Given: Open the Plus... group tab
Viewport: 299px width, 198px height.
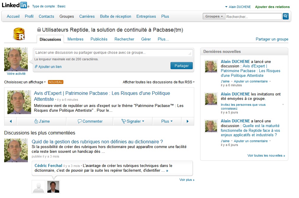Looking at the screenshot, I should click(x=163, y=39).
